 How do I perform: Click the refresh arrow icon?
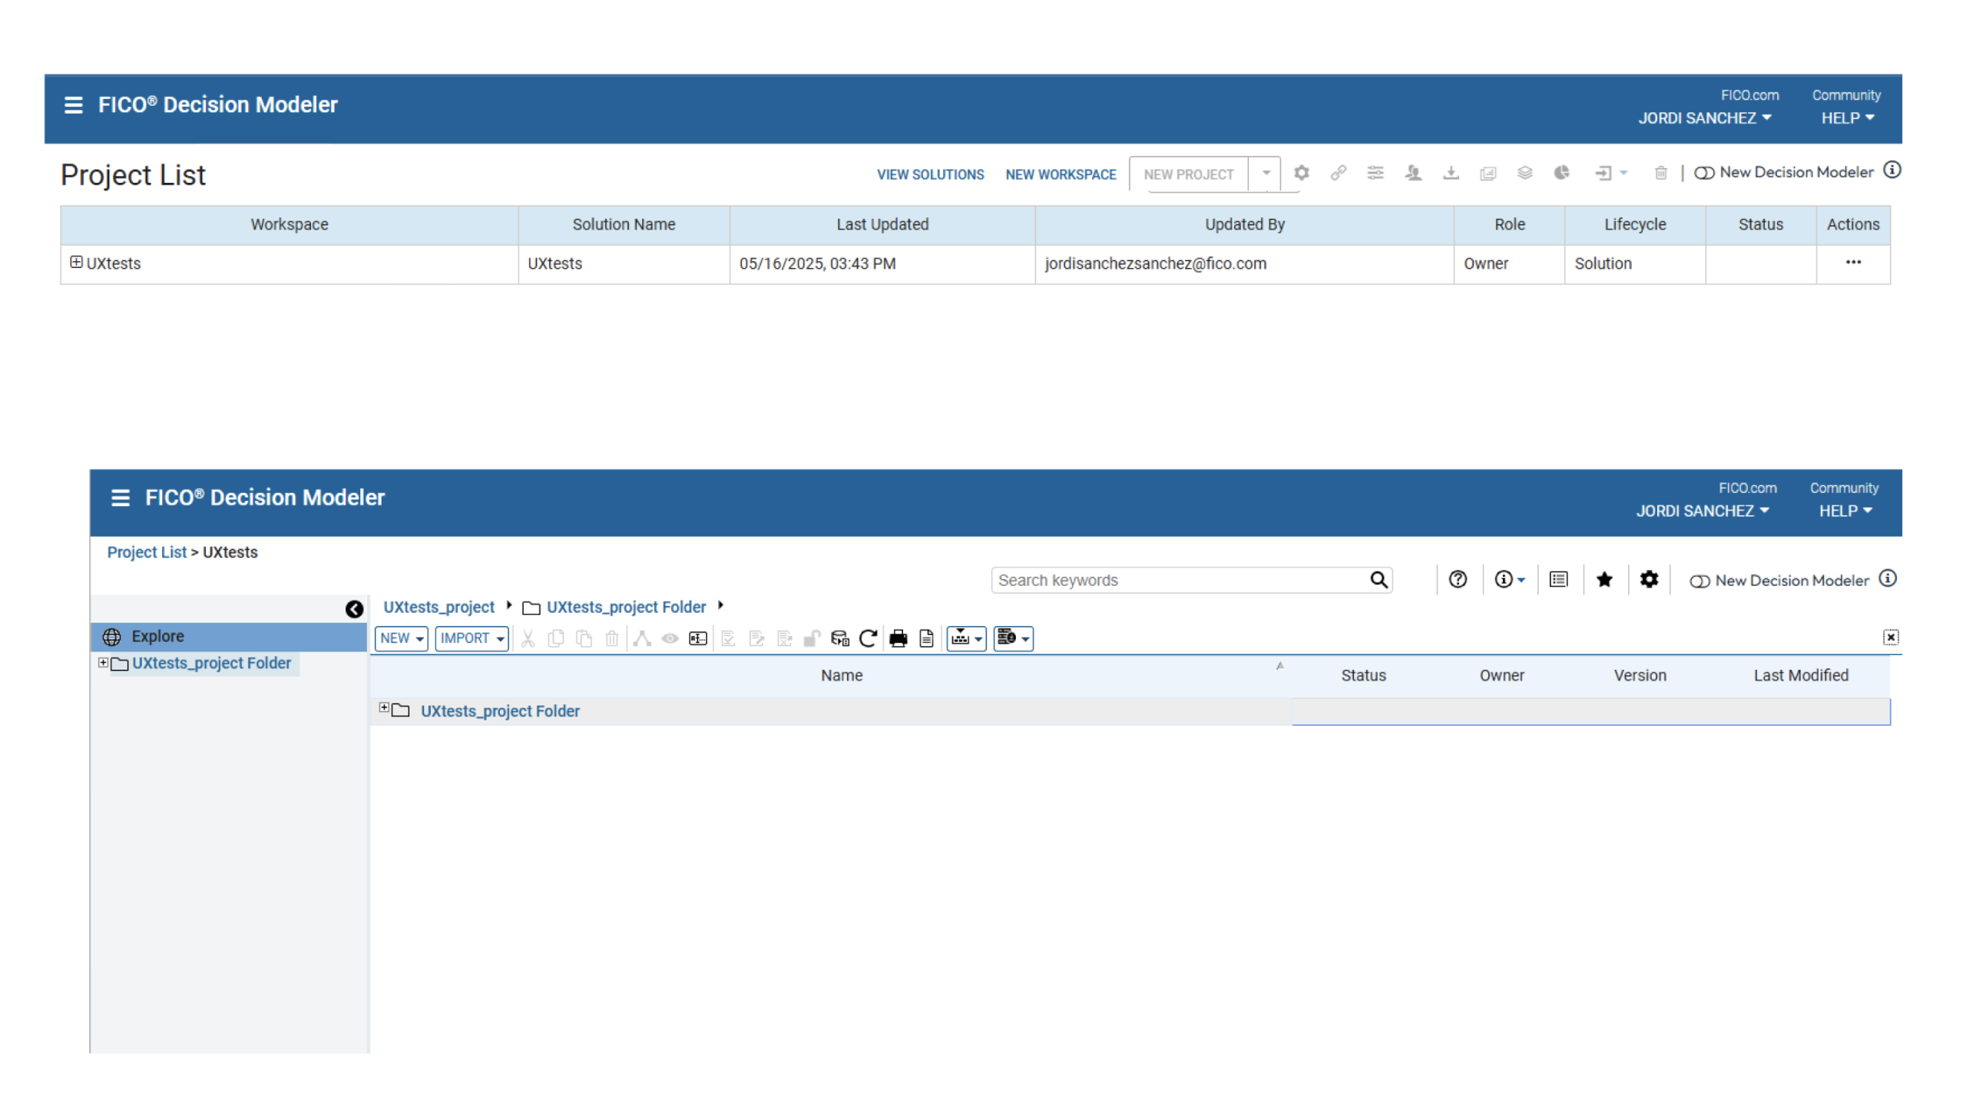[x=869, y=639]
